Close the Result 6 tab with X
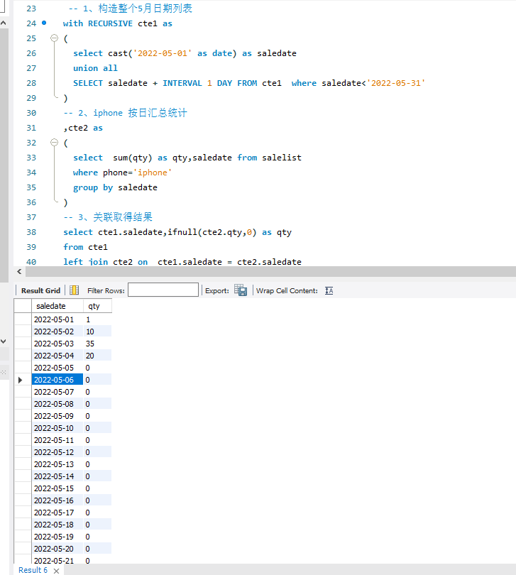The width and height of the screenshot is (516, 575). coord(56,571)
